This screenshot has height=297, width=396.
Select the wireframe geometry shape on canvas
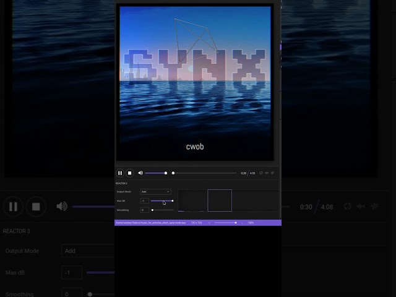coord(196,40)
